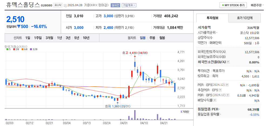The height and width of the screenshot is (126, 270).
Task: Click the green 5-day moving average legend
Action: pyautogui.click(x=8, y=49)
